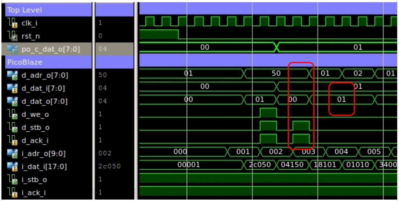Click the second d_stb_o pulse in waveform
Image resolution: width=399 pixels, height=201 pixels.
click(301, 126)
